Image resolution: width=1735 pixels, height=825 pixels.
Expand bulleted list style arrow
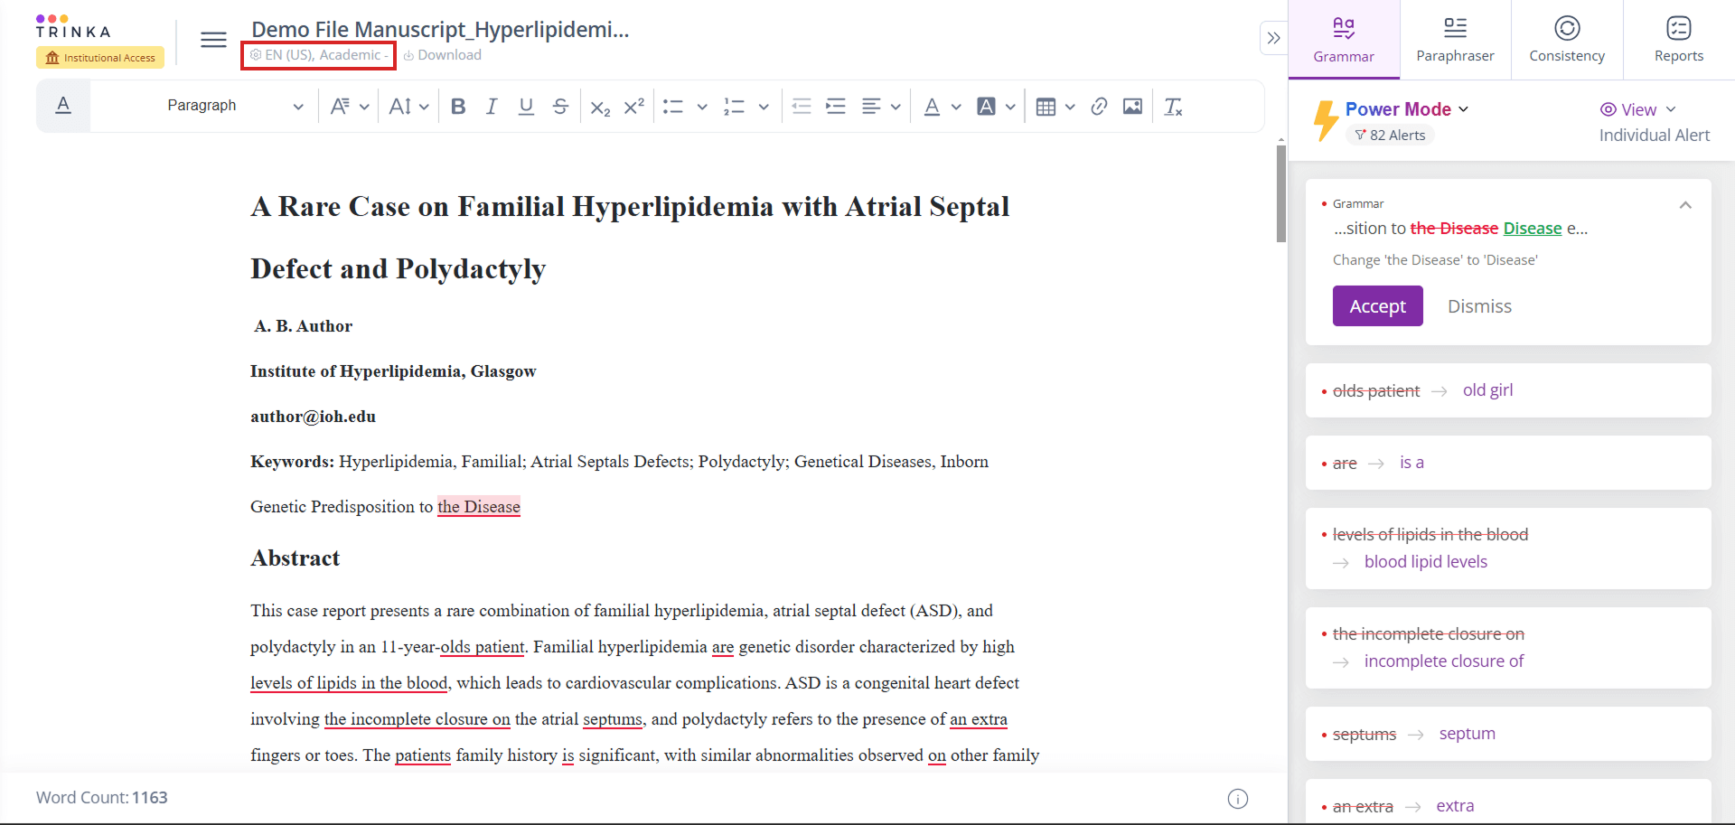(x=702, y=107)
